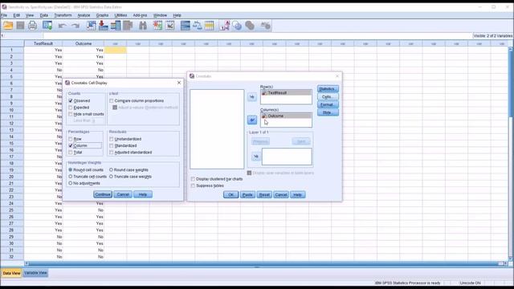Click the Print toolbar icon
The image size is (514, 289).
point(32,26)
